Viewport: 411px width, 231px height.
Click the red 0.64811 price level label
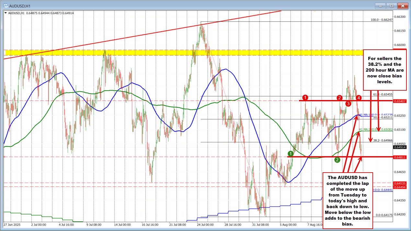pos(400,157)
